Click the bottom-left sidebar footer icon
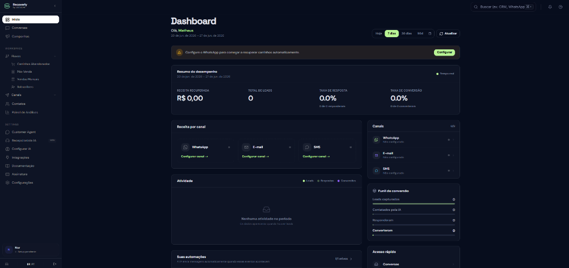This screenshot has width=569, height=268. tap(7, 264)
